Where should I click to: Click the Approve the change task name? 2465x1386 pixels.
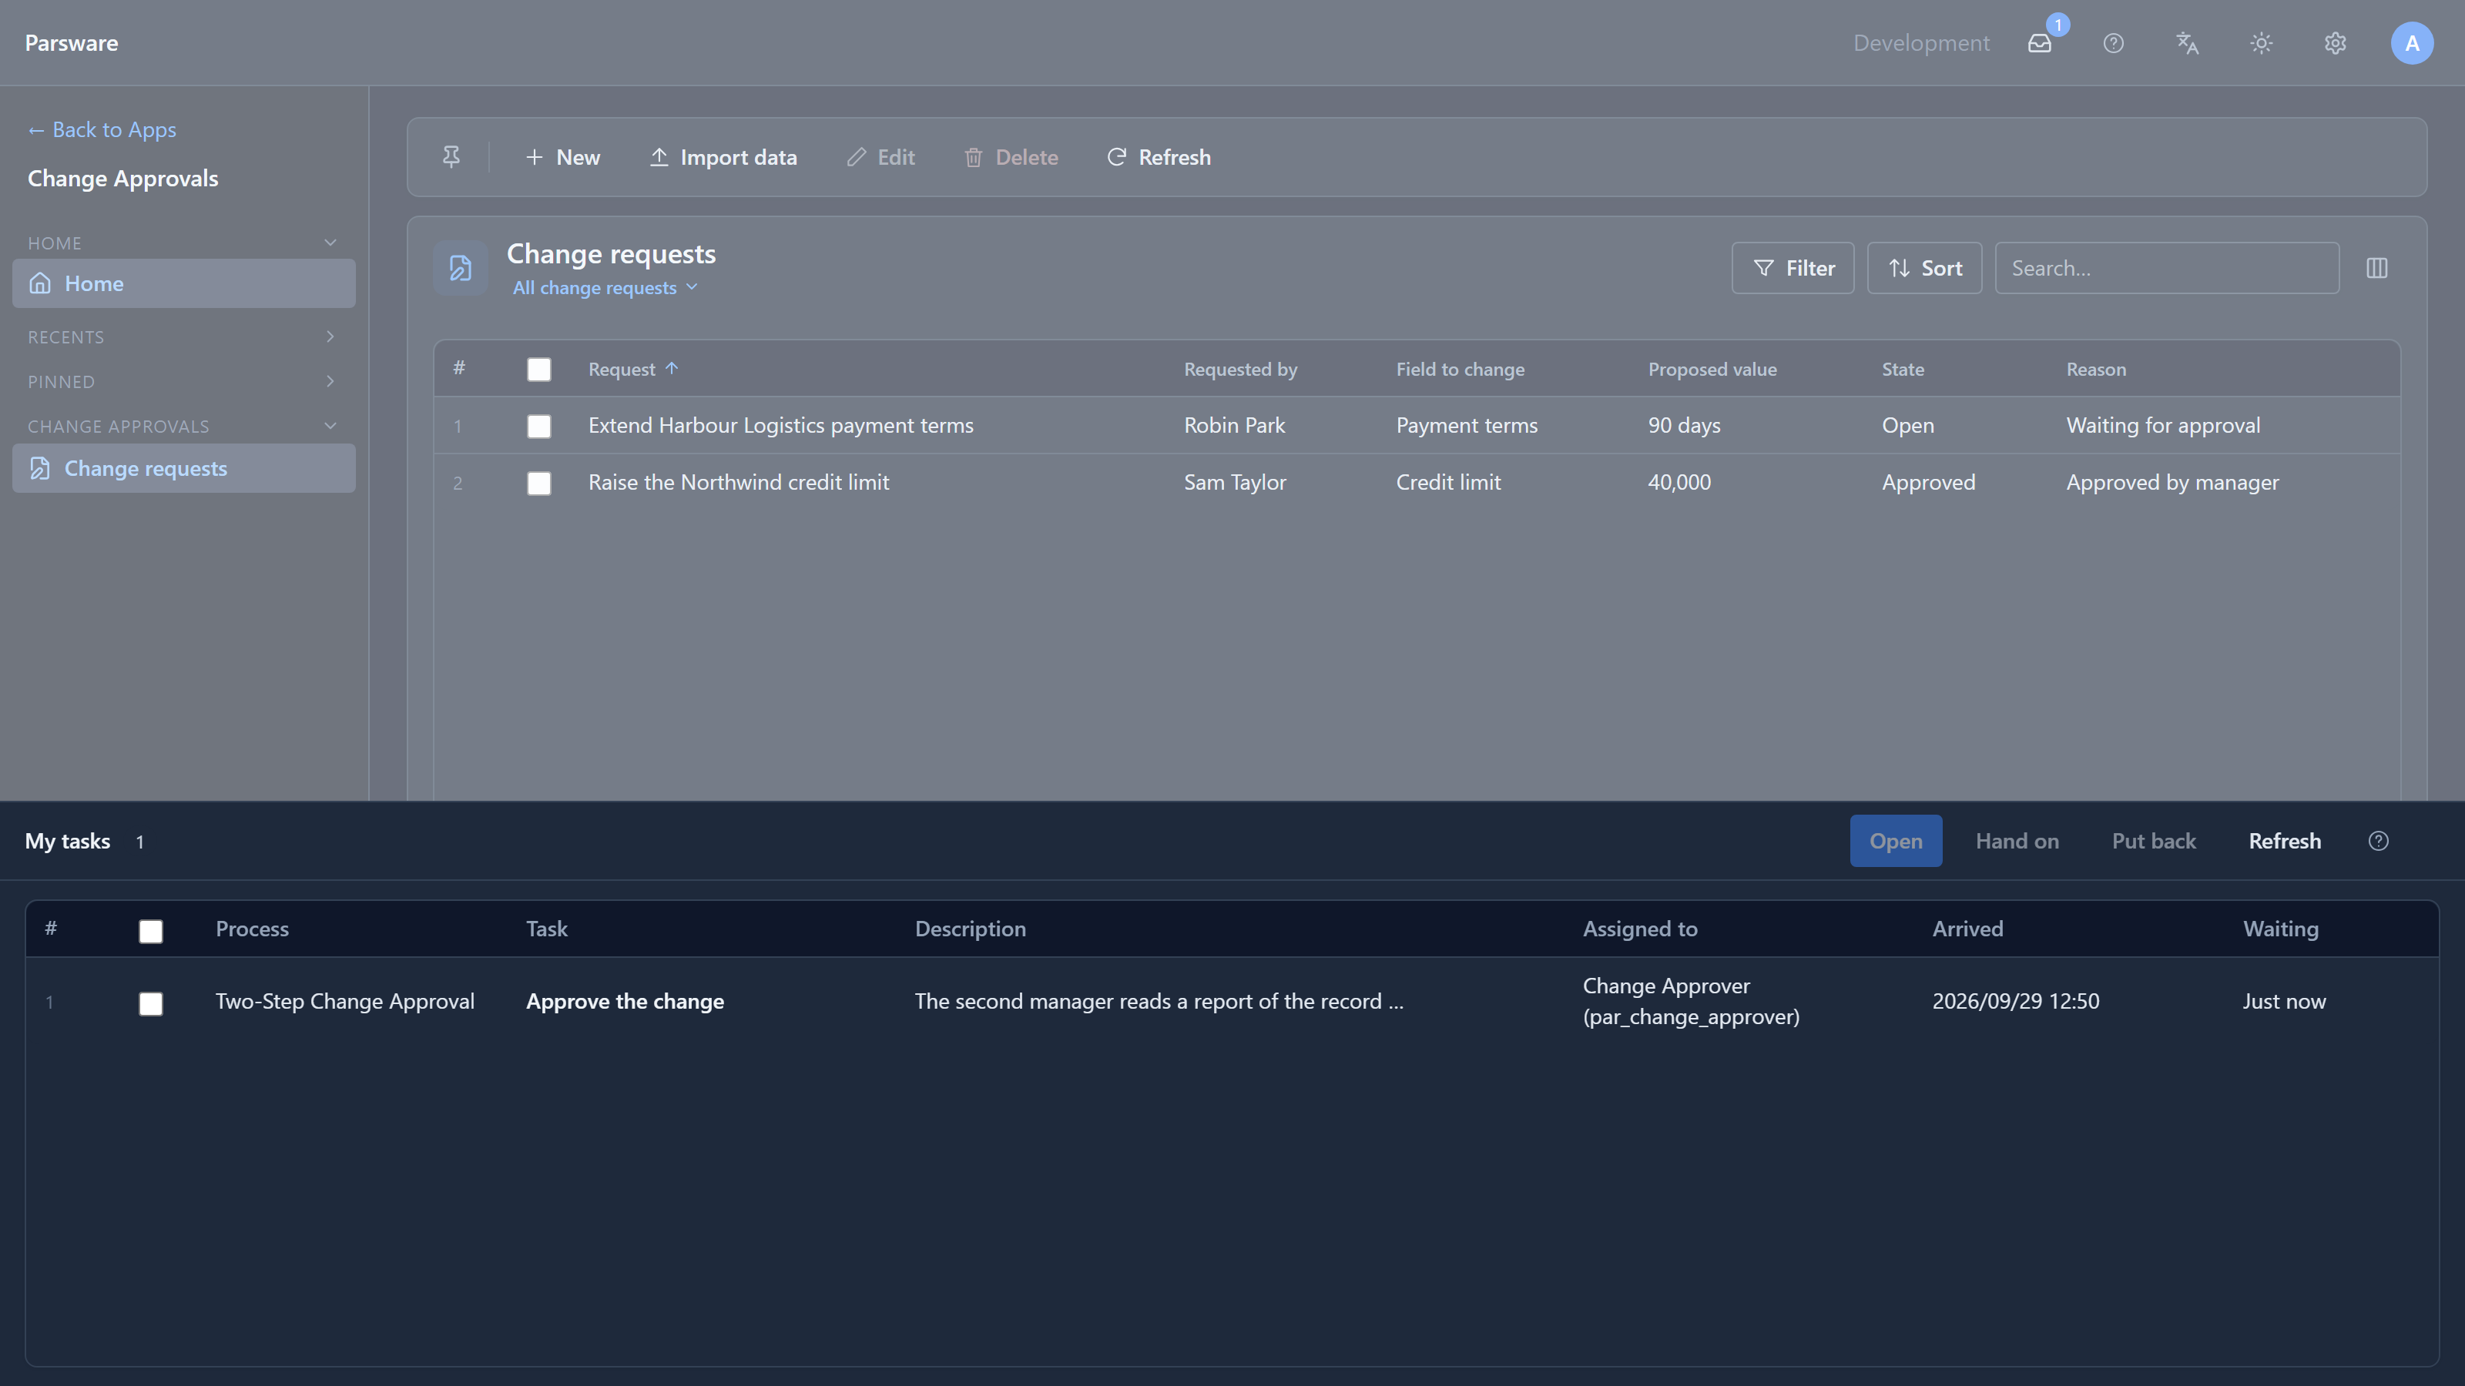point(625,1002)
